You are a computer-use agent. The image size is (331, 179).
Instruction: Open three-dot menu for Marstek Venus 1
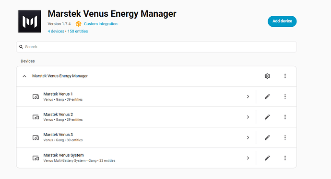coord(285,96)
